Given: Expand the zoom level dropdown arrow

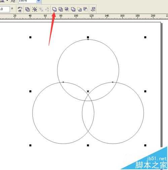Looking at the screenshot, I should pyautogui.click(x=39, y=1).
